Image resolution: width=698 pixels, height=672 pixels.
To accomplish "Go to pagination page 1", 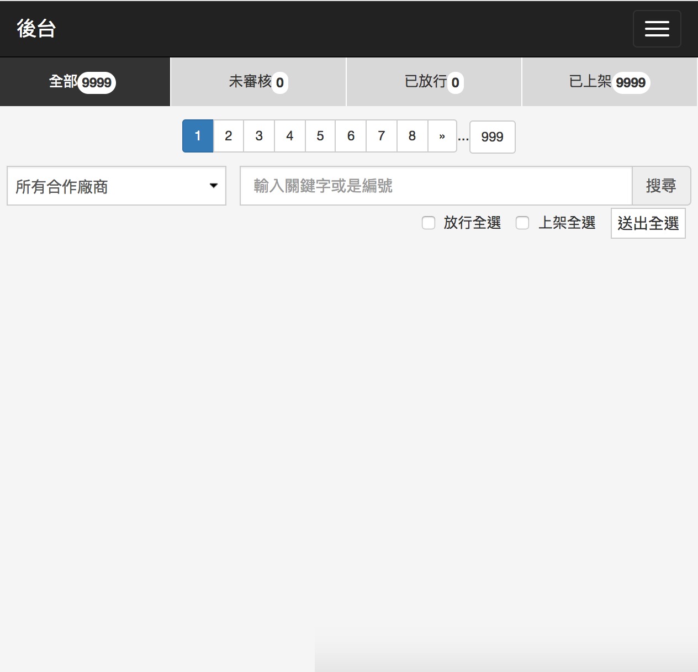I will 198,136.
